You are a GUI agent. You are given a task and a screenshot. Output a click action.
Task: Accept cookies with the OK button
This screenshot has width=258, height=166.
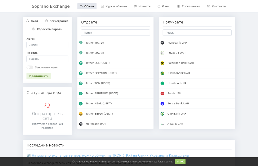click(180, 161)
